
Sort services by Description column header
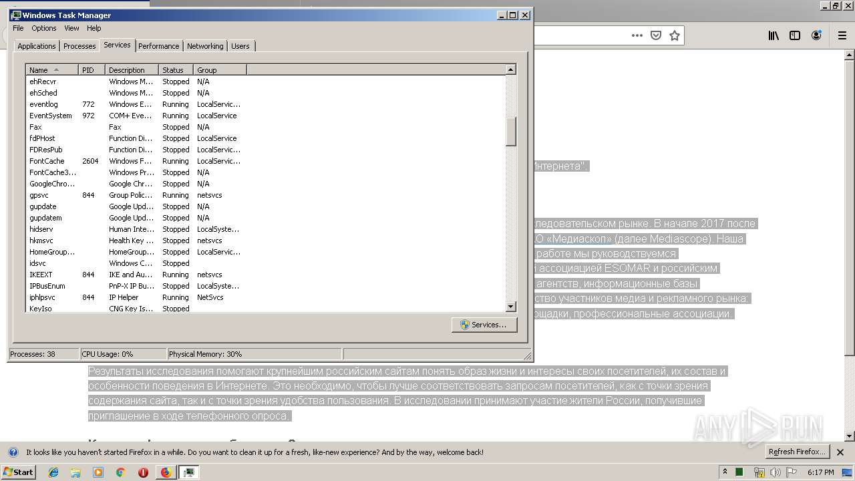click(132, 70)
